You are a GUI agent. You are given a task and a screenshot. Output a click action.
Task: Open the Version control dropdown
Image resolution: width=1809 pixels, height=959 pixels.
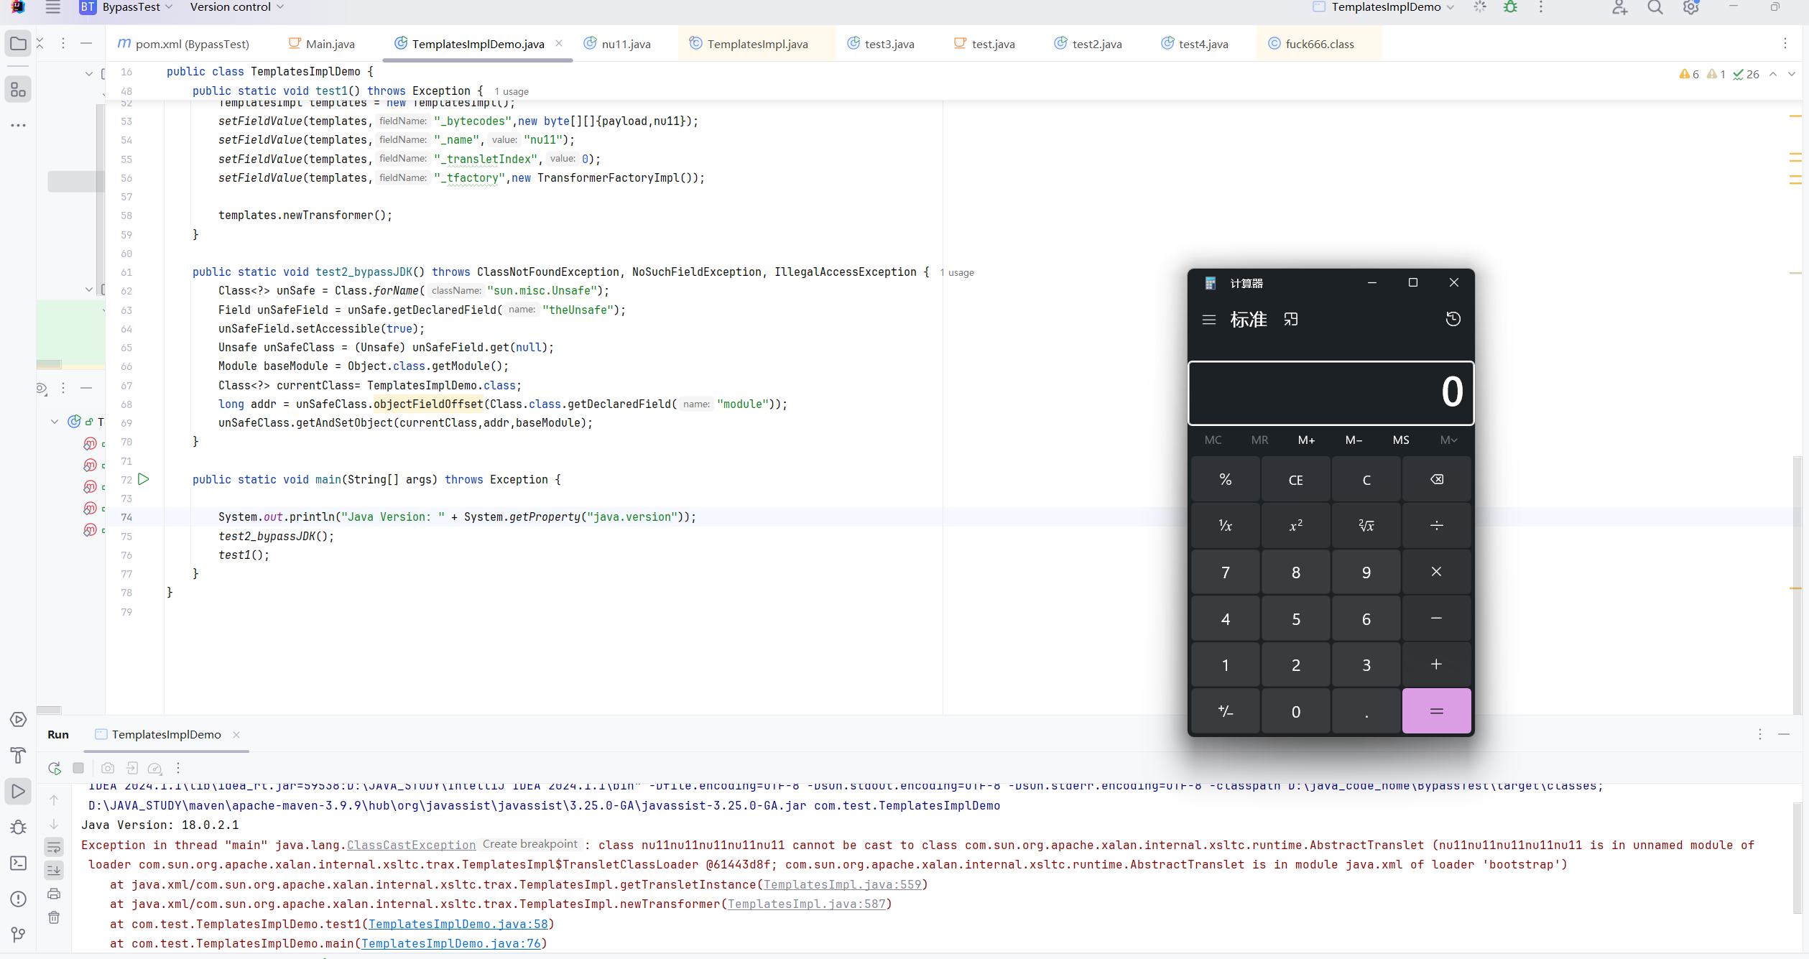coord(237,7)
